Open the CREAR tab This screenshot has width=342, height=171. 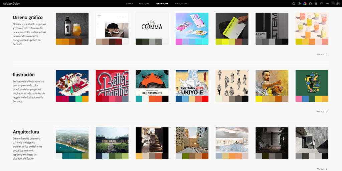[129, 4]
